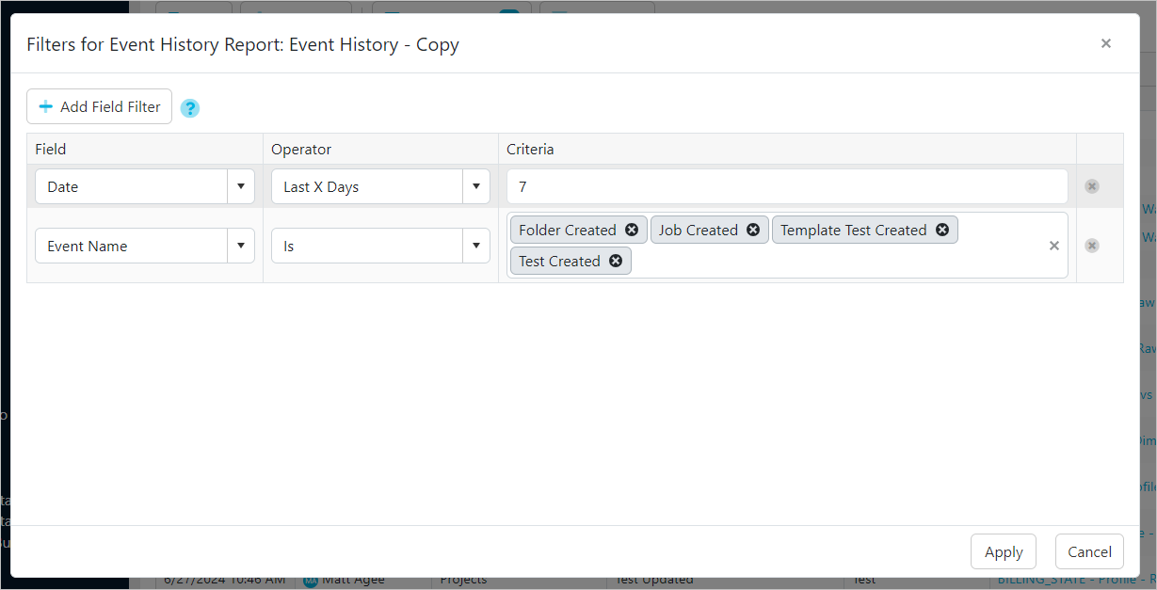Open the Event Name field dropdown
The image size is (1157, 590).
(x=241, y=246)
